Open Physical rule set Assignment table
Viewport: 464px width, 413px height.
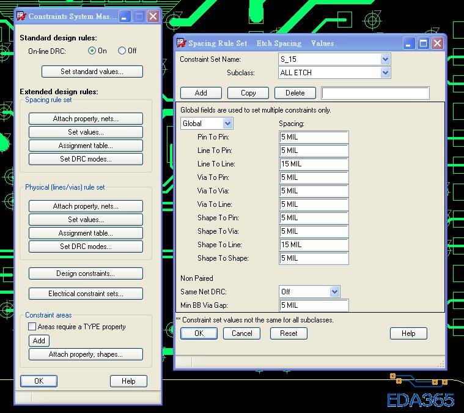86,233
